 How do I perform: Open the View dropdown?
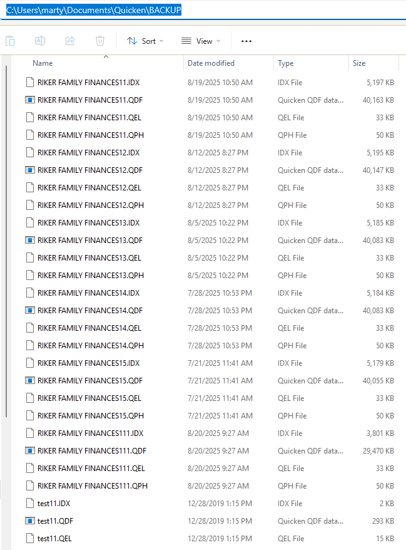point(201,41)
